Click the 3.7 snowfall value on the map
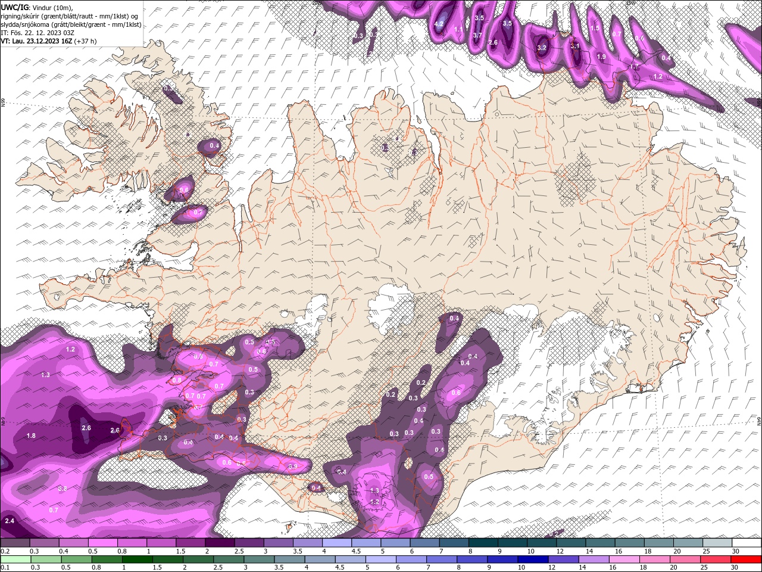The image size is (762, 572). pyautogui.click(x=477, y=35)
